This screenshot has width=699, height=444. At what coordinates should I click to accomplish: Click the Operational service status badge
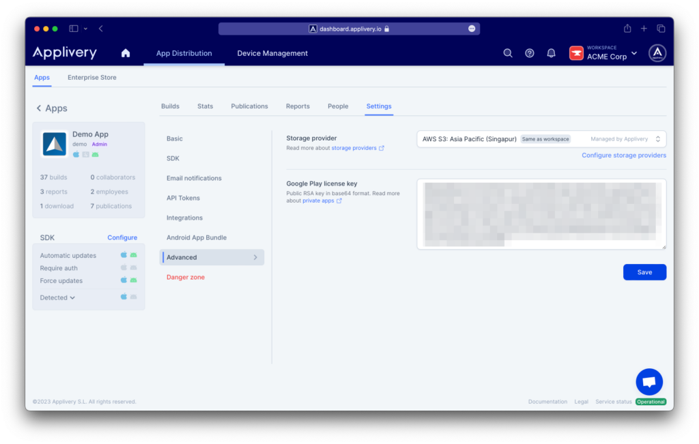coord(651,402)
